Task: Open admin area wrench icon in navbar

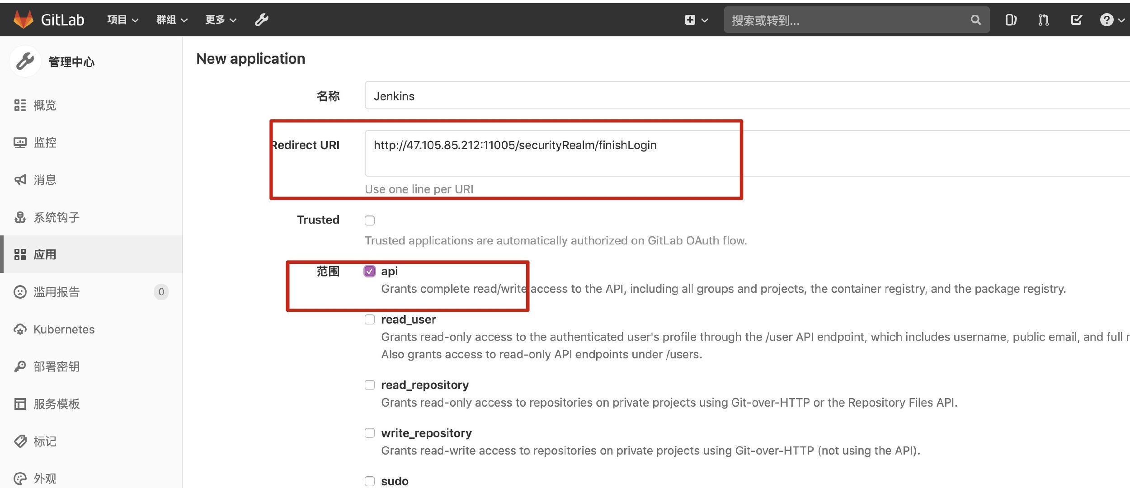Action: tap(262, 19)
